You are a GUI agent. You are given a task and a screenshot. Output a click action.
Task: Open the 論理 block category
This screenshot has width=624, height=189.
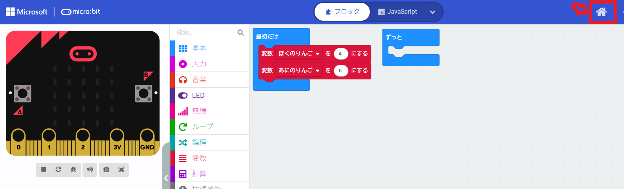coord(210,143)
